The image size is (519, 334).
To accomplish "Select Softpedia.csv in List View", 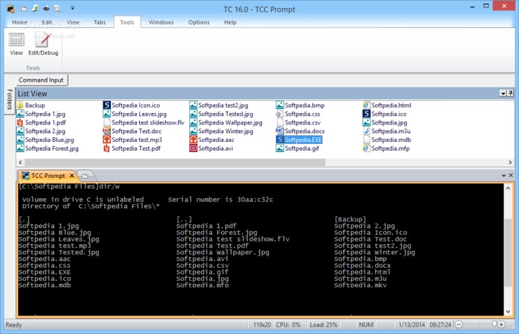I will [299, 122].
